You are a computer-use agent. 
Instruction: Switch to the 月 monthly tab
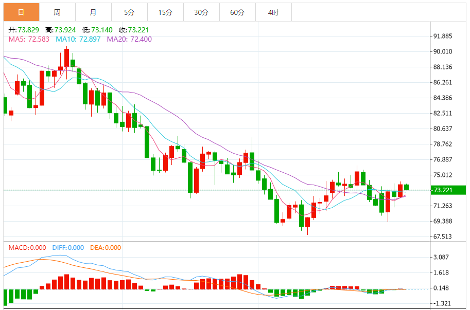[x=93, y=12]
